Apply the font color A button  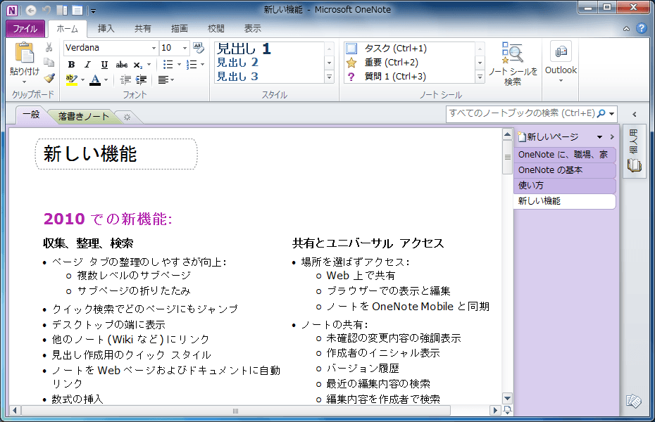pyautogui.click(x=95, y=79)
